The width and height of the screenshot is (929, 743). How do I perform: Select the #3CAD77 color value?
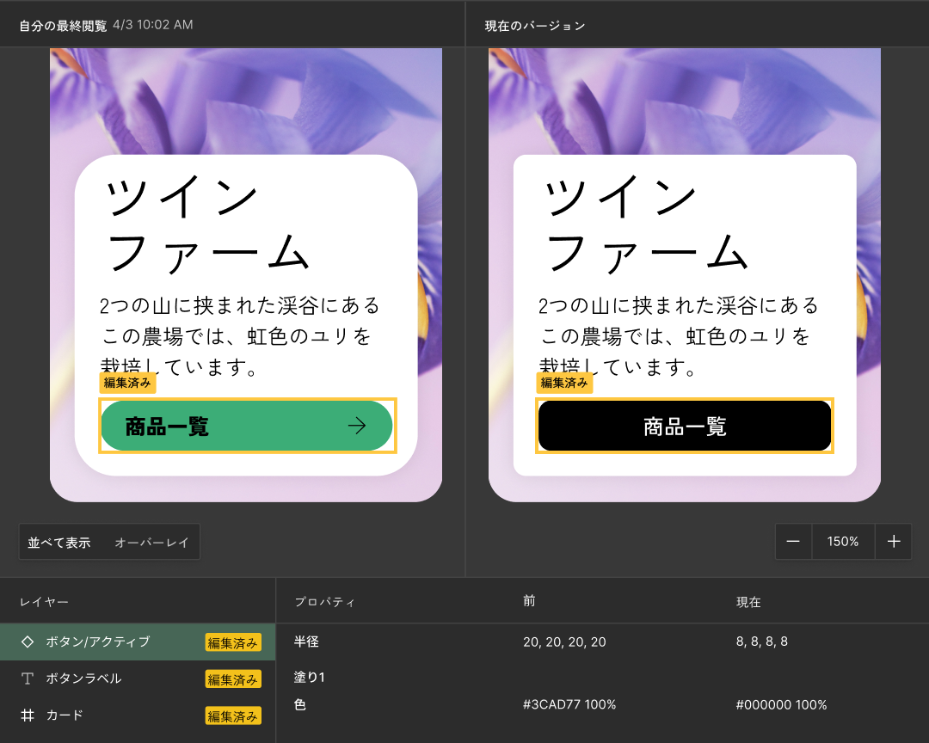[x=571, y=704]
